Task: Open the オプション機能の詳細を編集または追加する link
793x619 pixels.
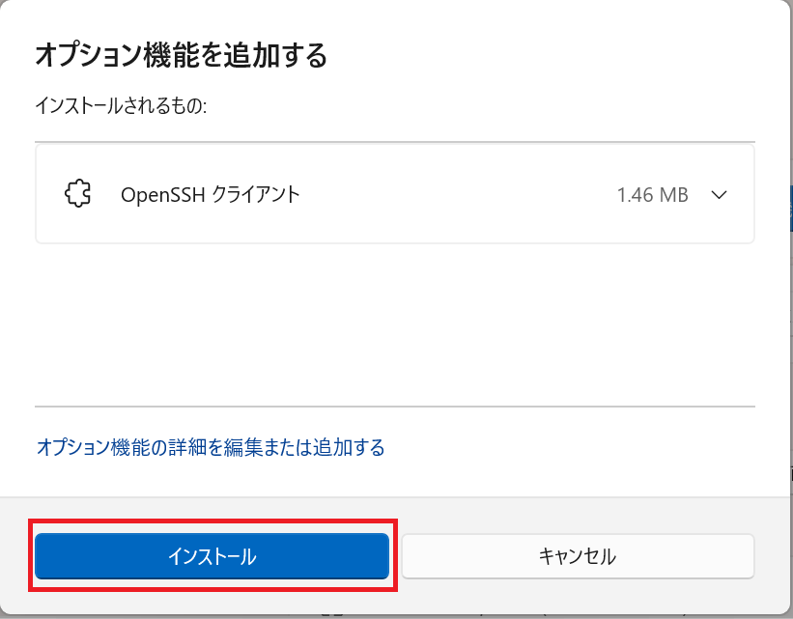Action: [211, 447]
